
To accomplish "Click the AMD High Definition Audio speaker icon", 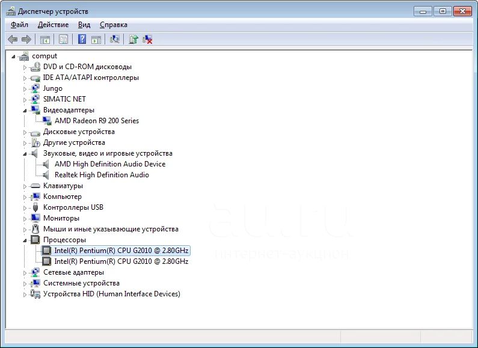I will click(x=46, y=164).
